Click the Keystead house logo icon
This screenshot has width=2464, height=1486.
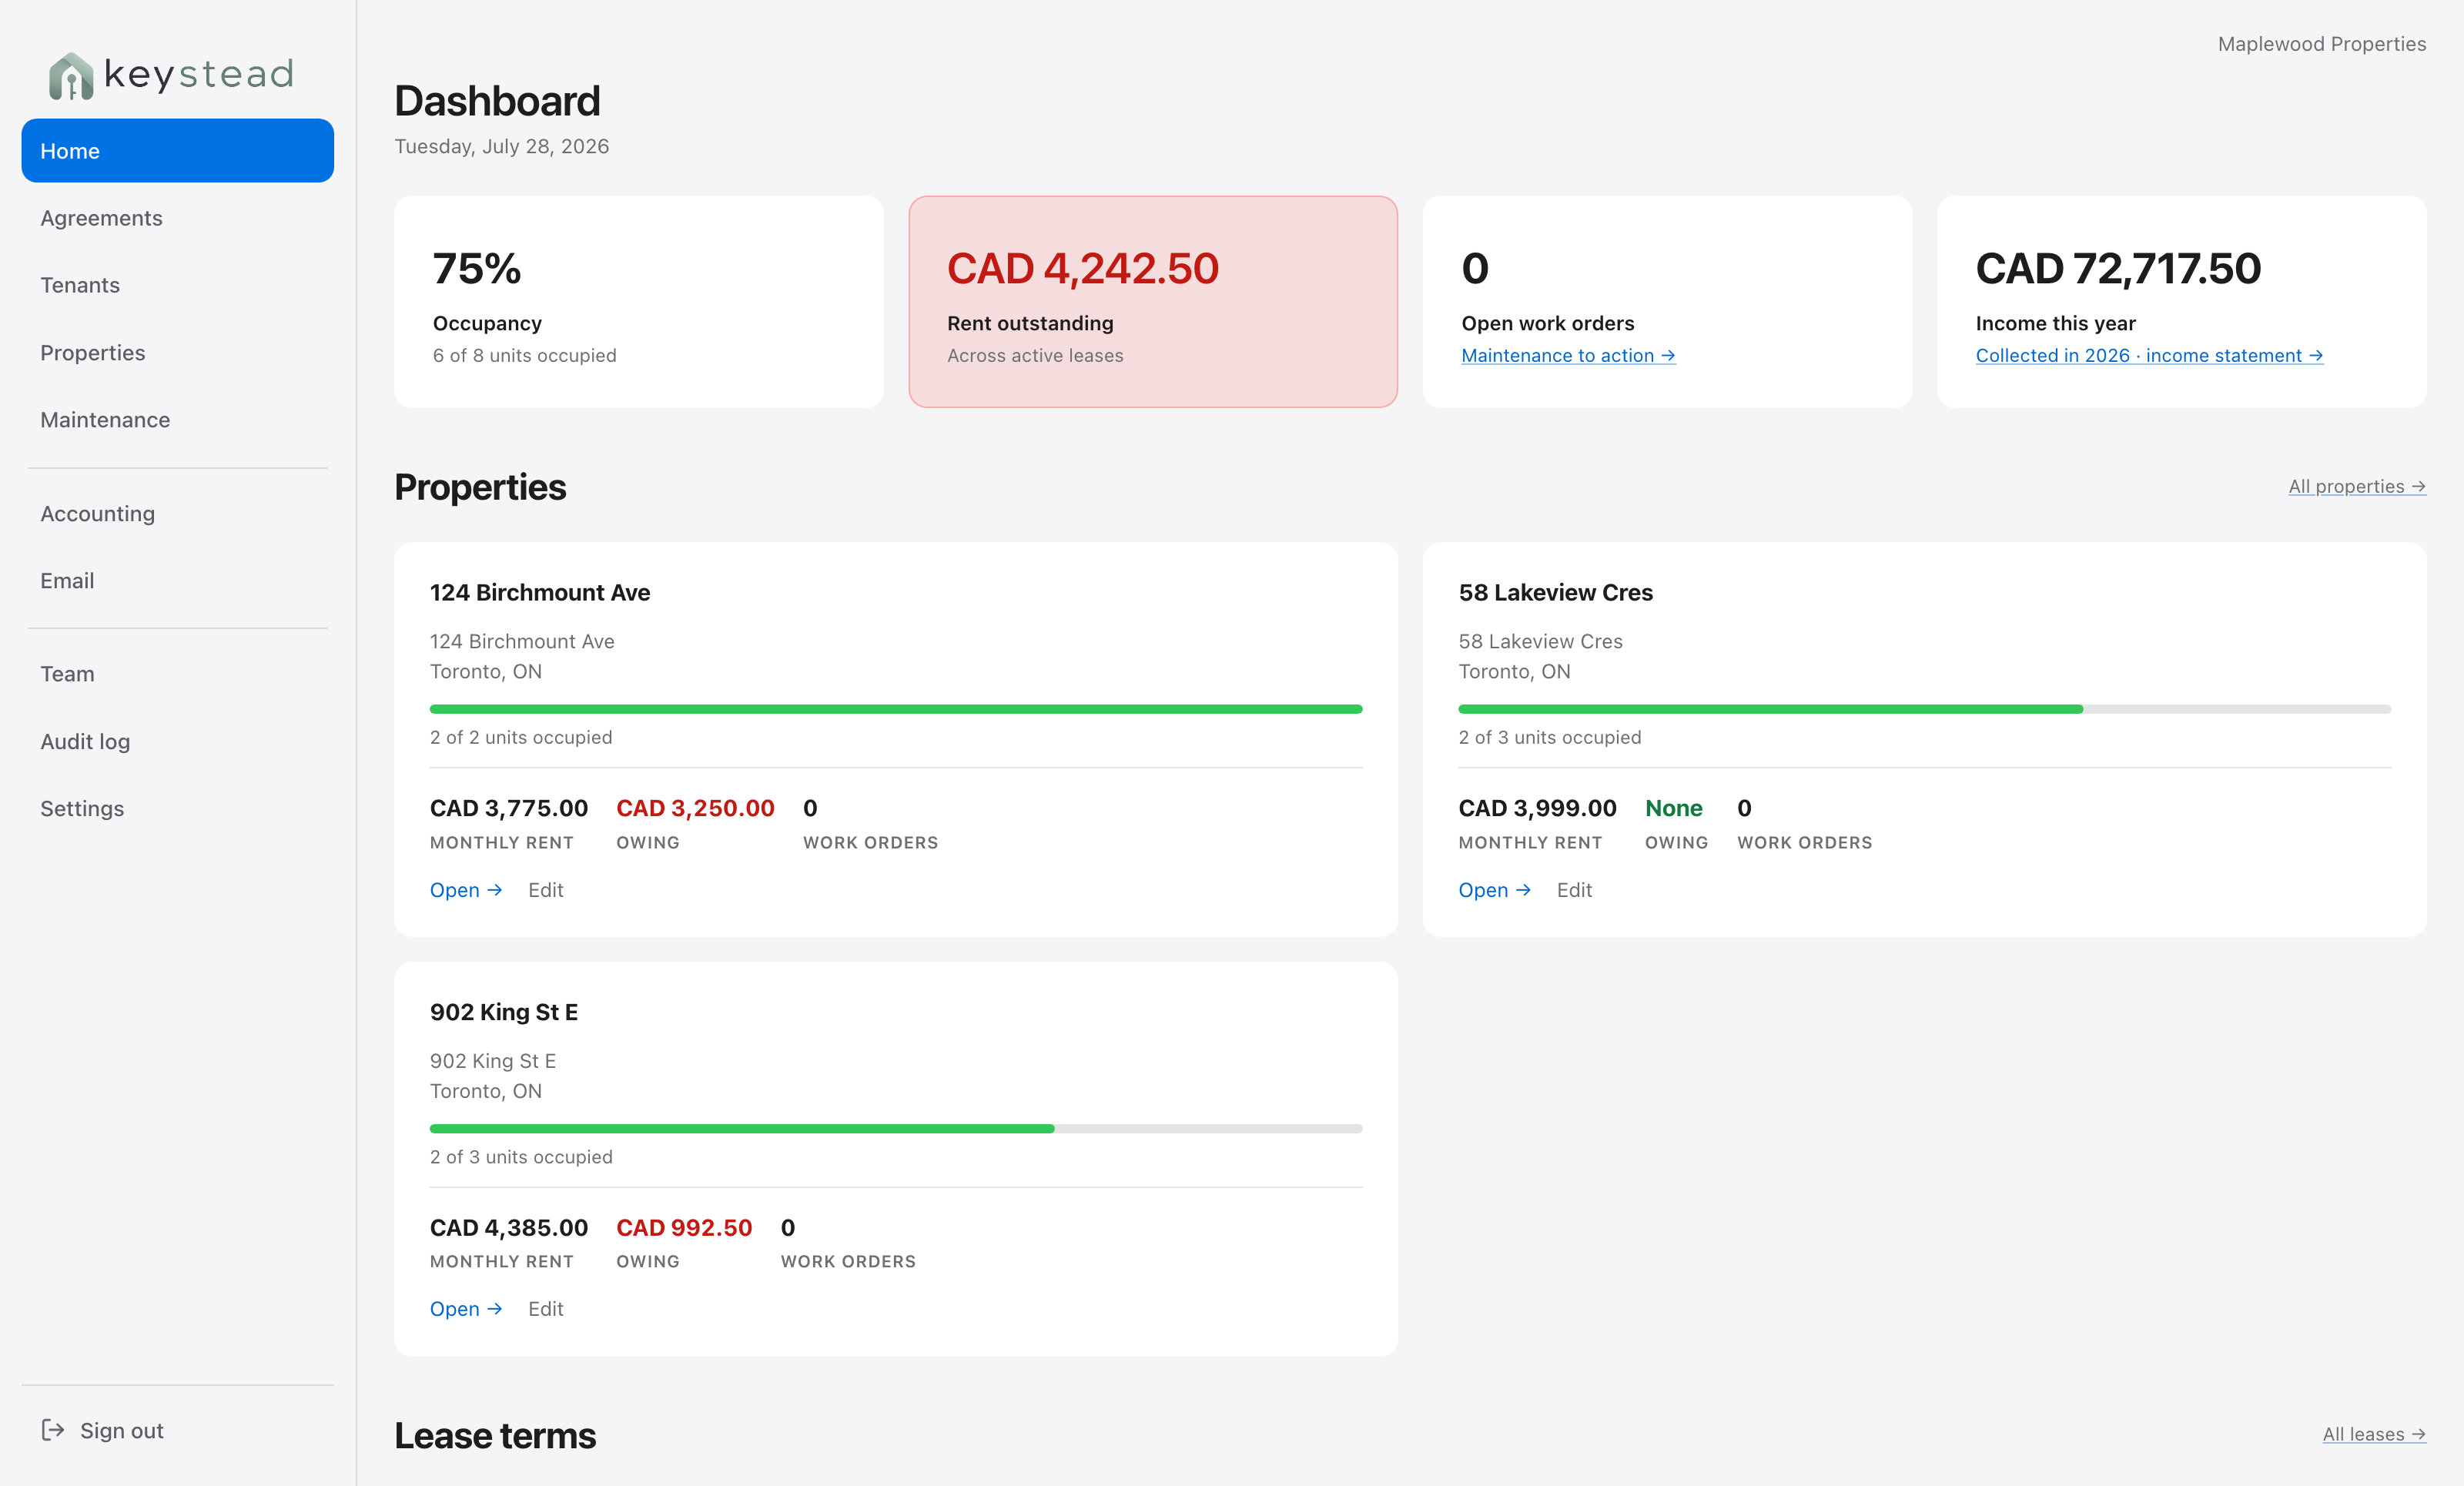click(71, 76)
